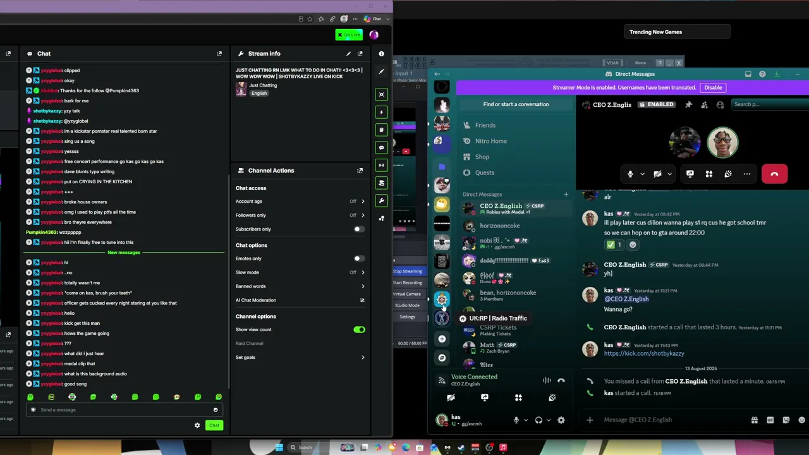The height and width of the screenshot is (455, 809).
Task: Upload attachment with plus in message bar
Action: 590,420
